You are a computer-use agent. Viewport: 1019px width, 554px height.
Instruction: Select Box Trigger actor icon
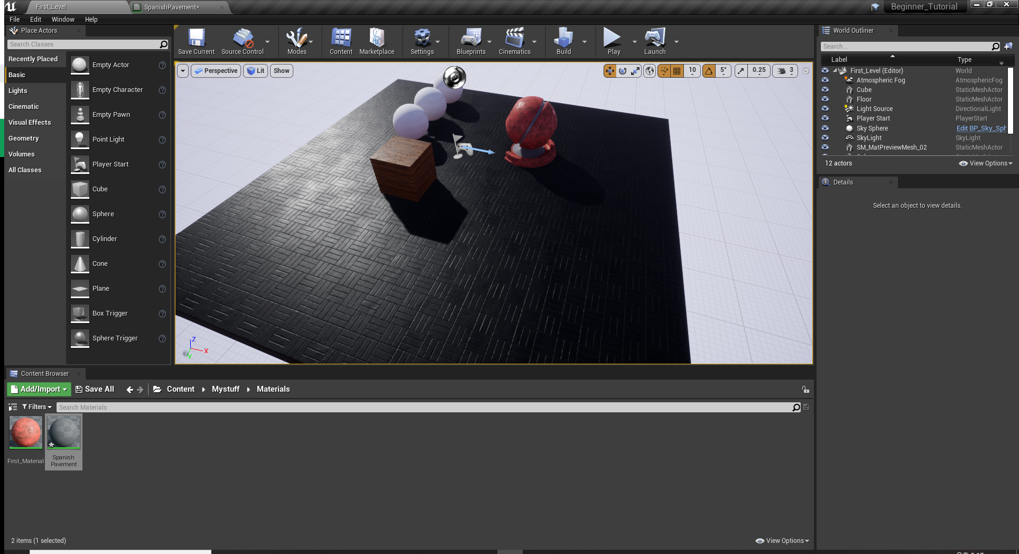coord(80,313)
